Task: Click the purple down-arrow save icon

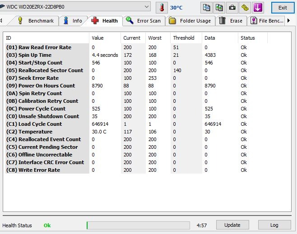Action: click(258, 8)
